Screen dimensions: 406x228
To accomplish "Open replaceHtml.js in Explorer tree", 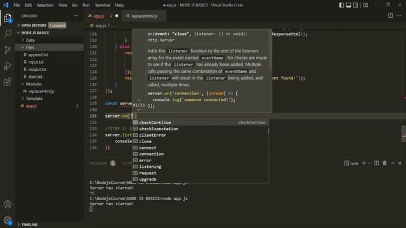I will click(x=49, y=91).
